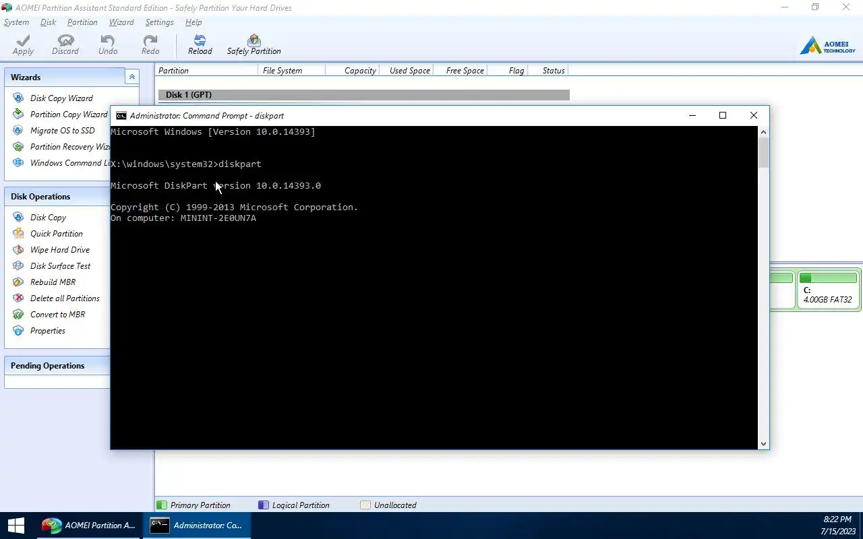The height and width of the screenshot is (539, 863).
Task: Click the Discard toolbar icon
Action: (65, 40)
